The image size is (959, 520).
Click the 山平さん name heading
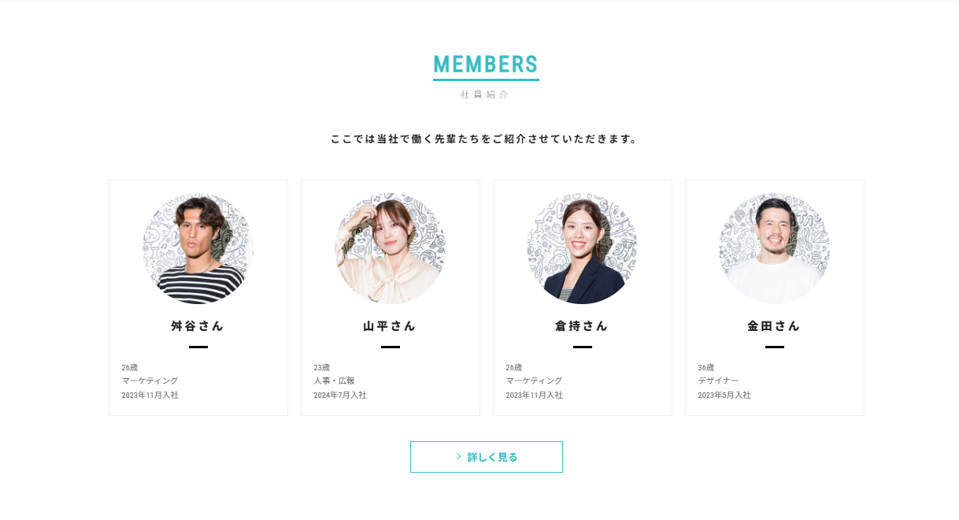tap(391, 325)
